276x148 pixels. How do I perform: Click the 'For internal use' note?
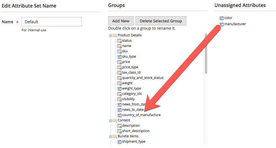coord(34,30)
